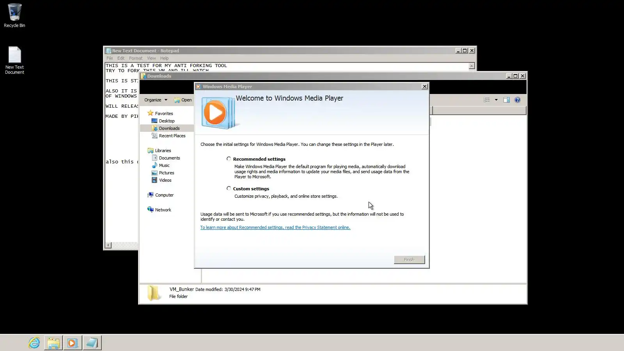Click Favorites star icon in sidebar
The height and width of the screenshot is (351, 624).
(150, 113)
